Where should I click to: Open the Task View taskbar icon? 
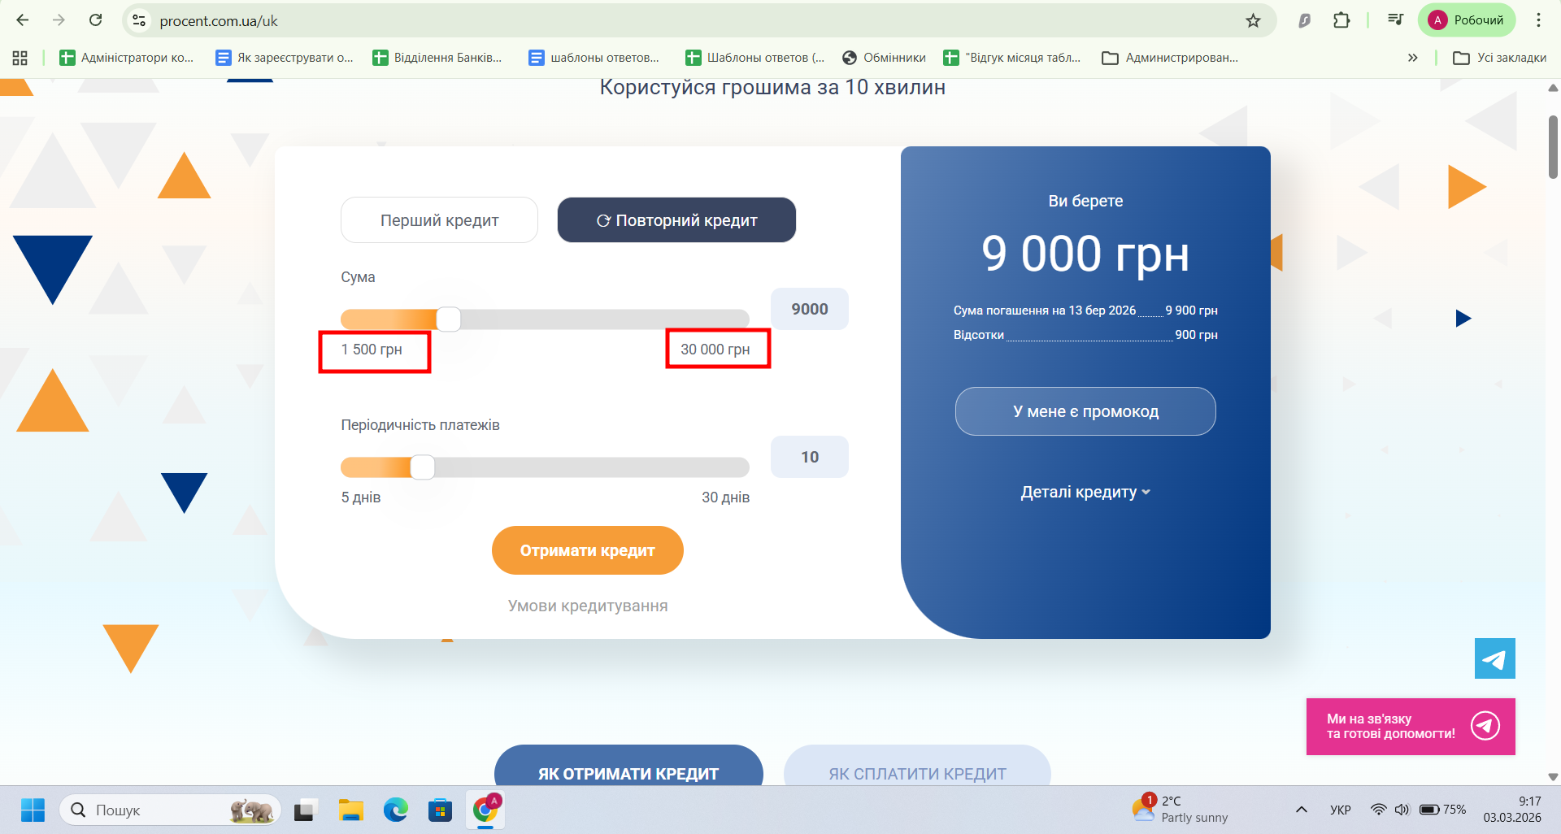304,810
